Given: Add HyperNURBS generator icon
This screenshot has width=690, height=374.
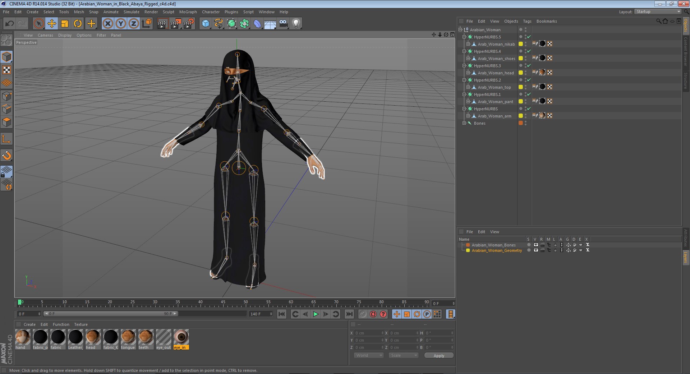Looking at the screenshot, I should 232,24.
